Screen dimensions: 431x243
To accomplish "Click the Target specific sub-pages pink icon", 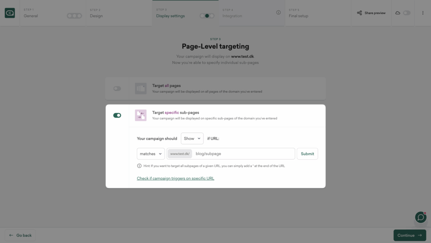I will (x=141, y=115).
